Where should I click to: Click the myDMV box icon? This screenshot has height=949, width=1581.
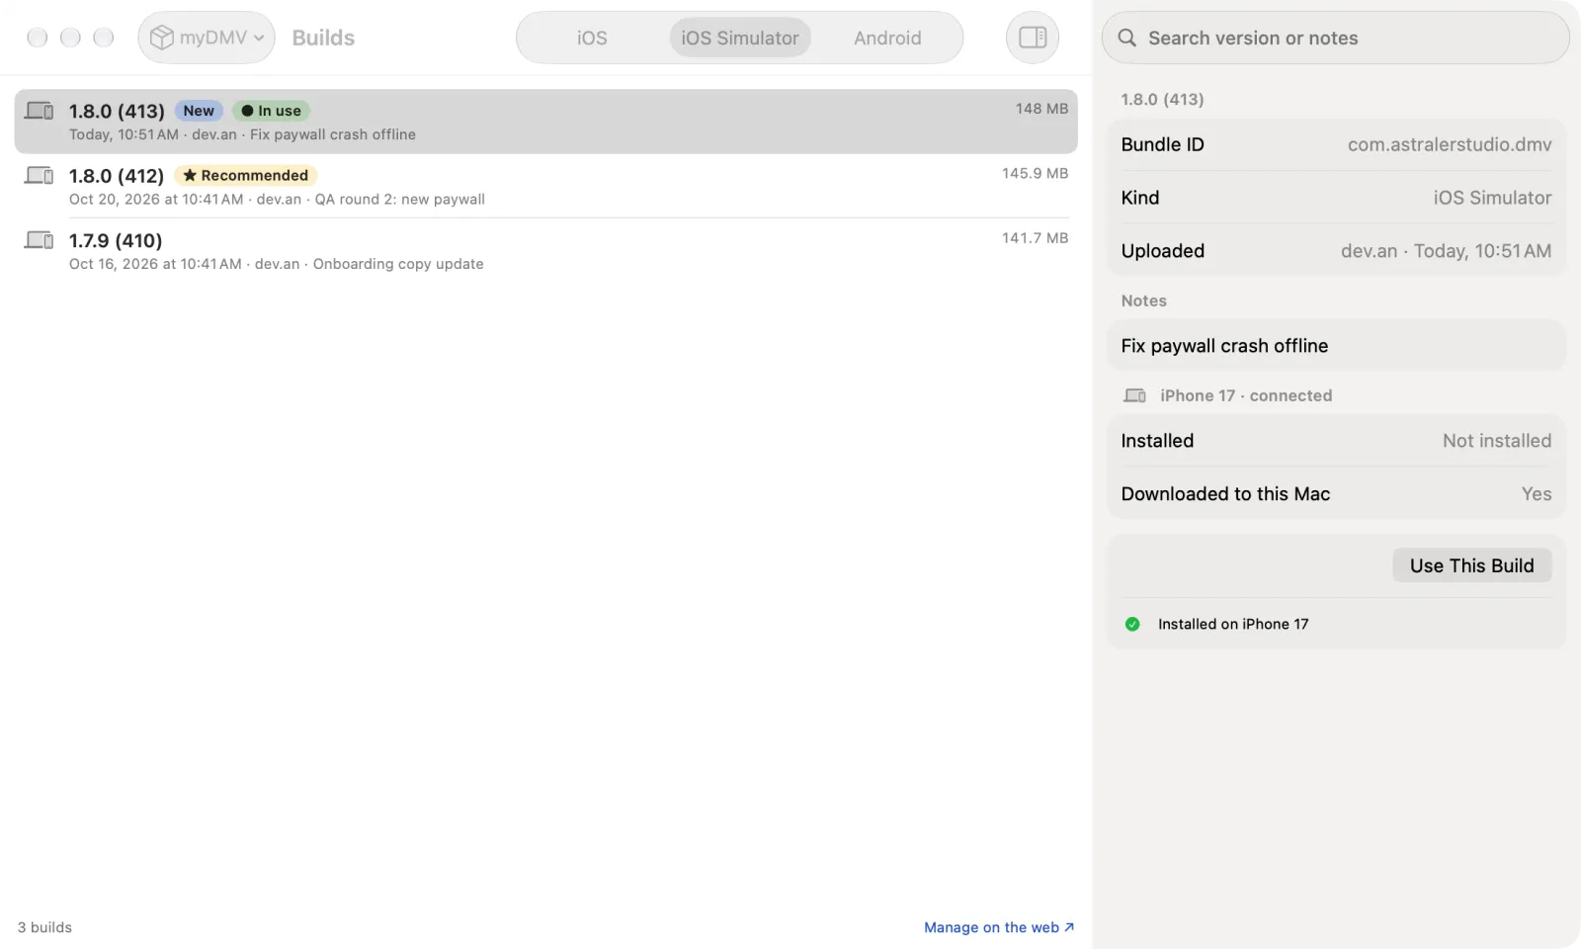pos(161,38)
